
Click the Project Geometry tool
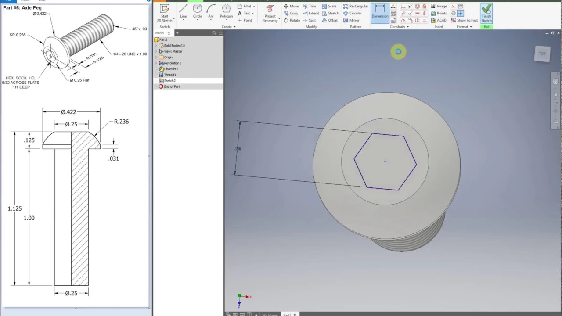270,13
